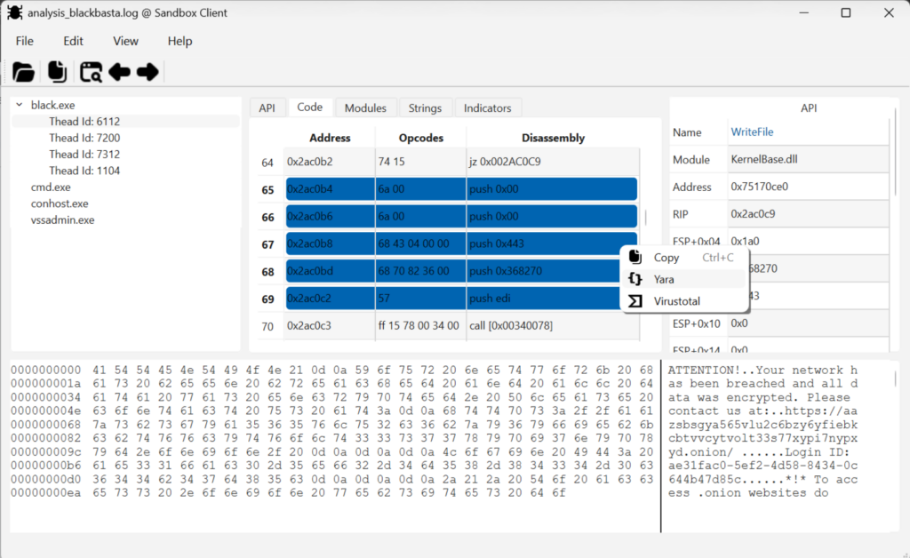
Task: Select Thead Id: 1104 in tree
Action: [84, 171]
